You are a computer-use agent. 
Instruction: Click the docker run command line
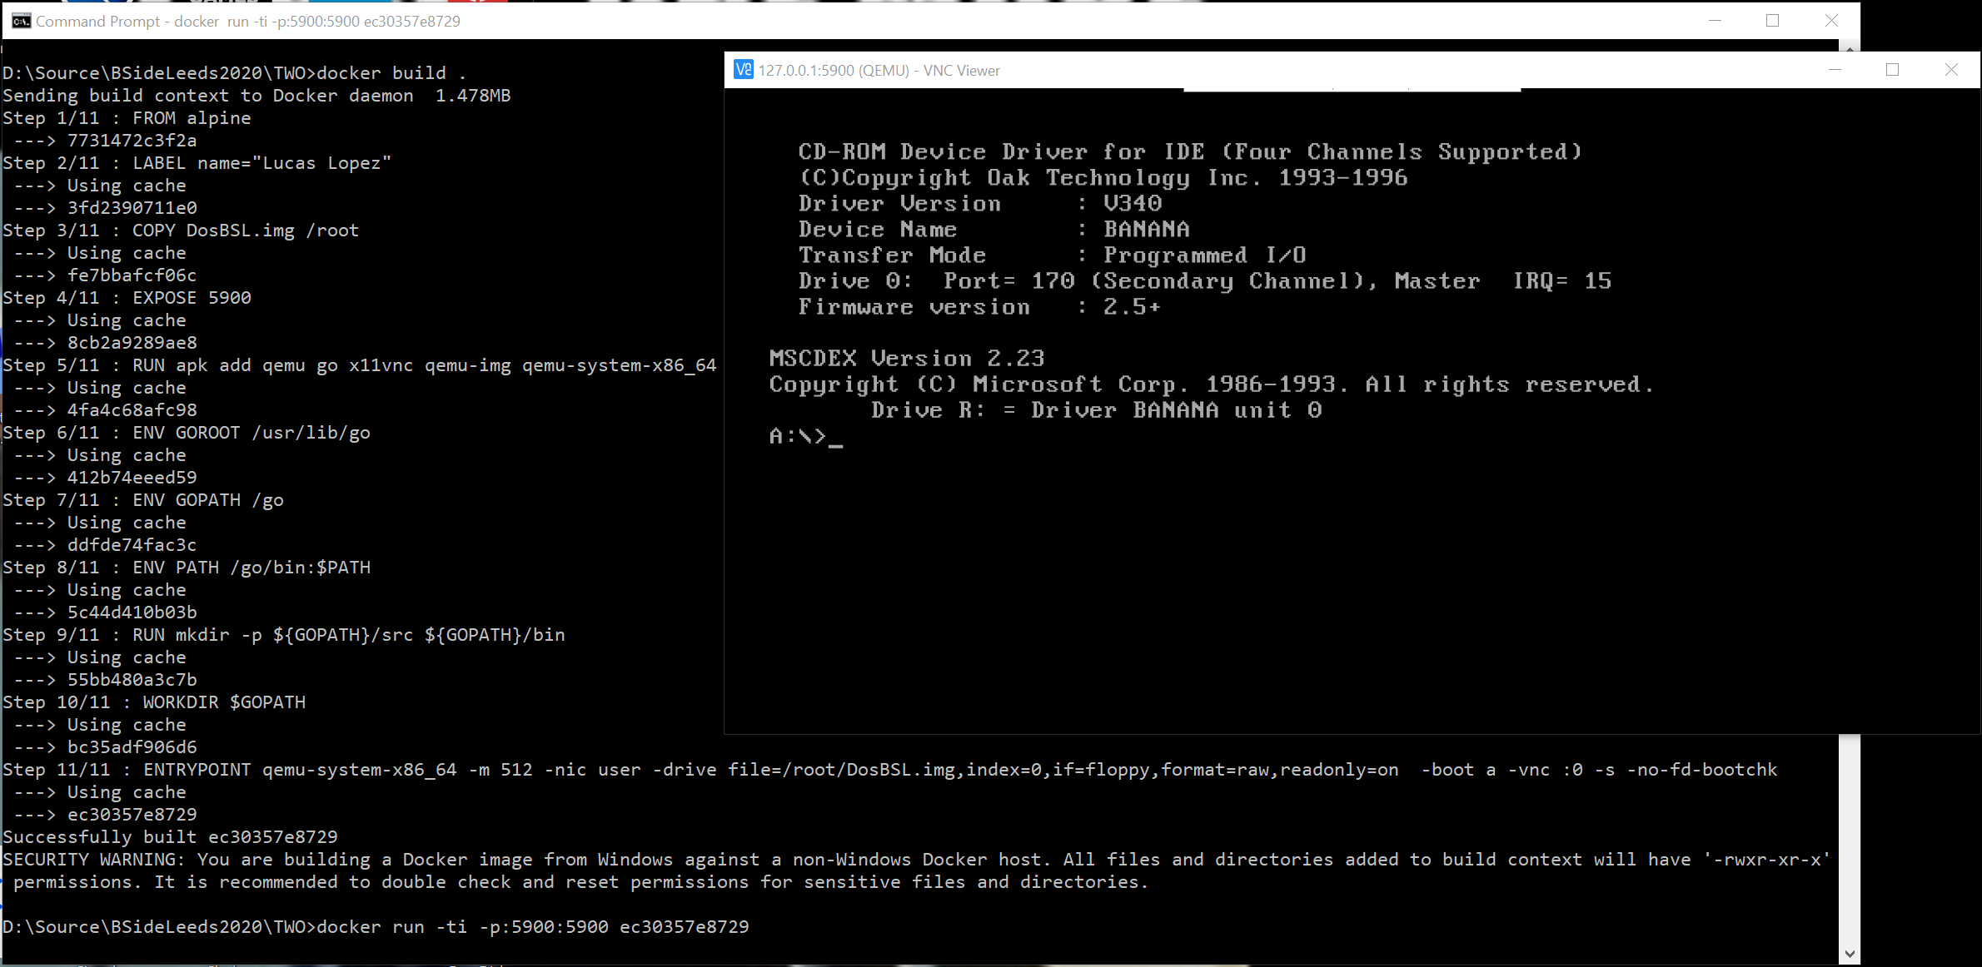tap(533, 926)
